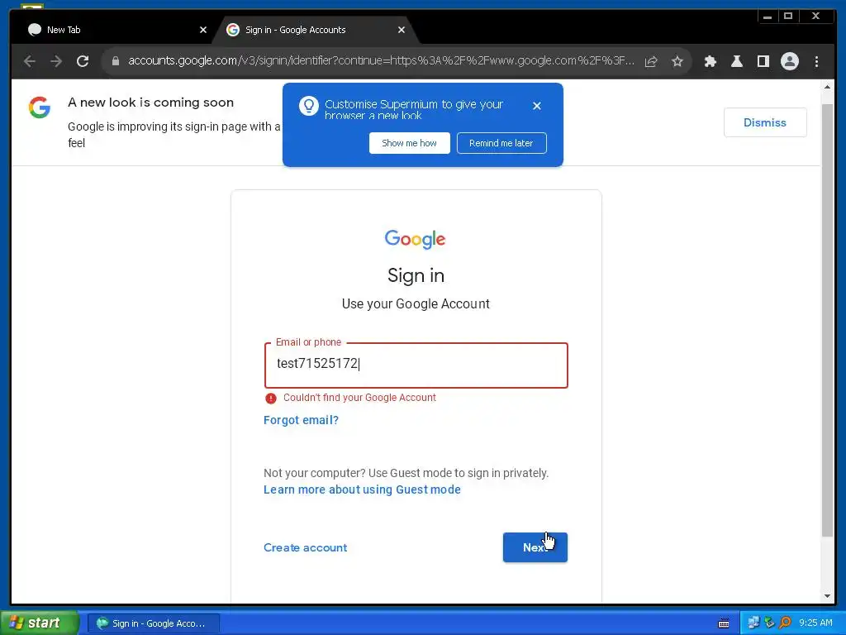
Task: Click the Google G logo in banner
Action: pyautogui.click(x=40, y=107)
